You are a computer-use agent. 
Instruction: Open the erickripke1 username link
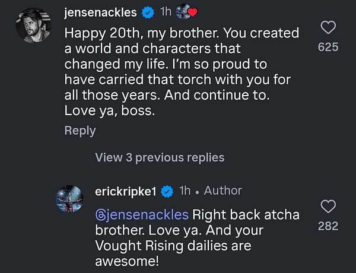pyautogui.click(x=126, y=191)
